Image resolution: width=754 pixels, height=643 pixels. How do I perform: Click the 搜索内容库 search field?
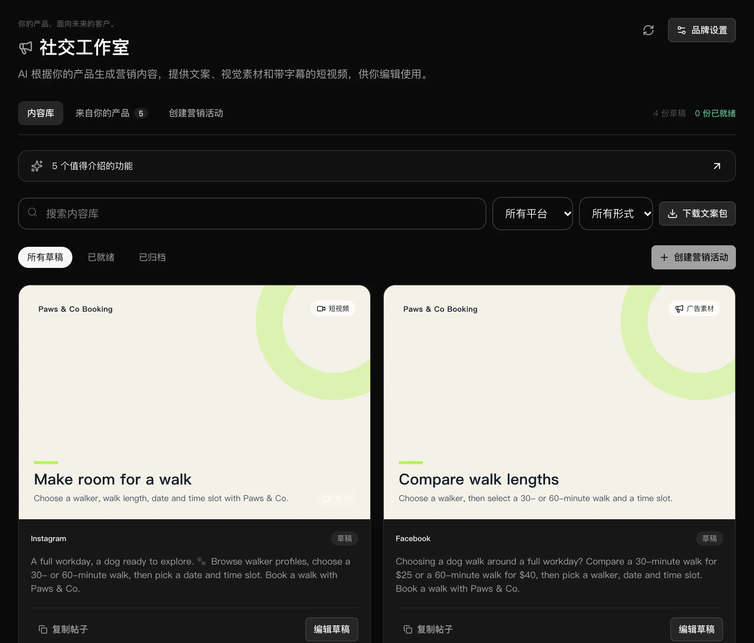click(252, 214)
